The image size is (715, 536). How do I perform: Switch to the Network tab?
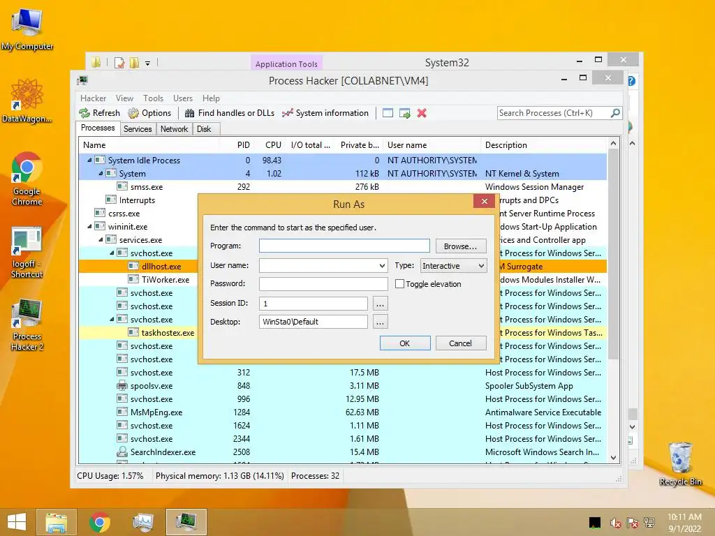[174, 129]
